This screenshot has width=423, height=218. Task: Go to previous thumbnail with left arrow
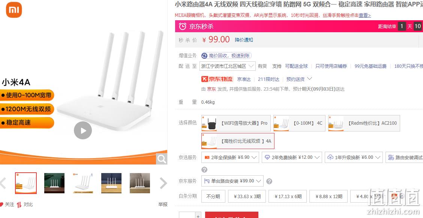3,183
